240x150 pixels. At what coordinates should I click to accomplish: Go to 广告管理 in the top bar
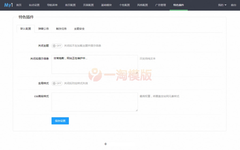(x=161, y=5)
